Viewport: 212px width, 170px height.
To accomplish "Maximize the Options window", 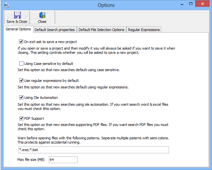I will point(191,4).
